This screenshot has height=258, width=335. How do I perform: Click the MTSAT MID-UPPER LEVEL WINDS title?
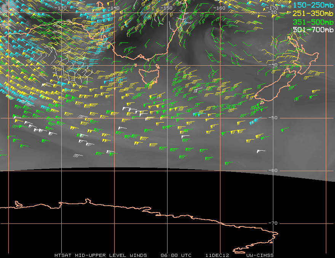pyautogui.click(x=100, y=255)
